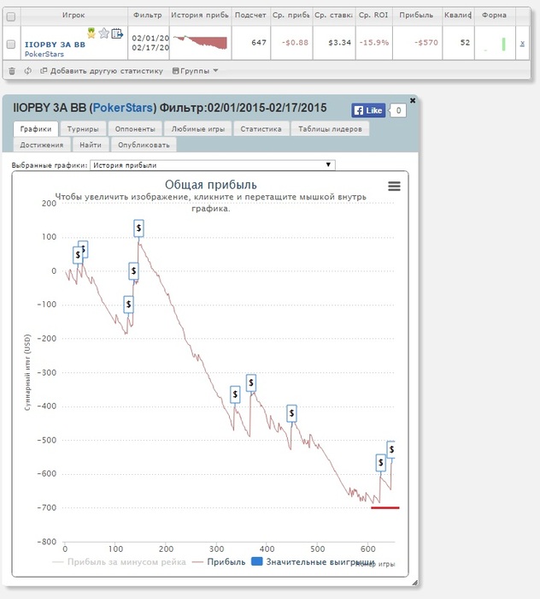Close the player details panel with the x
Image resolution: width=540 pixels, height=599 pixels.
413,100
